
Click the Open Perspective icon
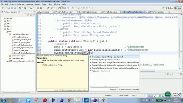click(163, 8)
